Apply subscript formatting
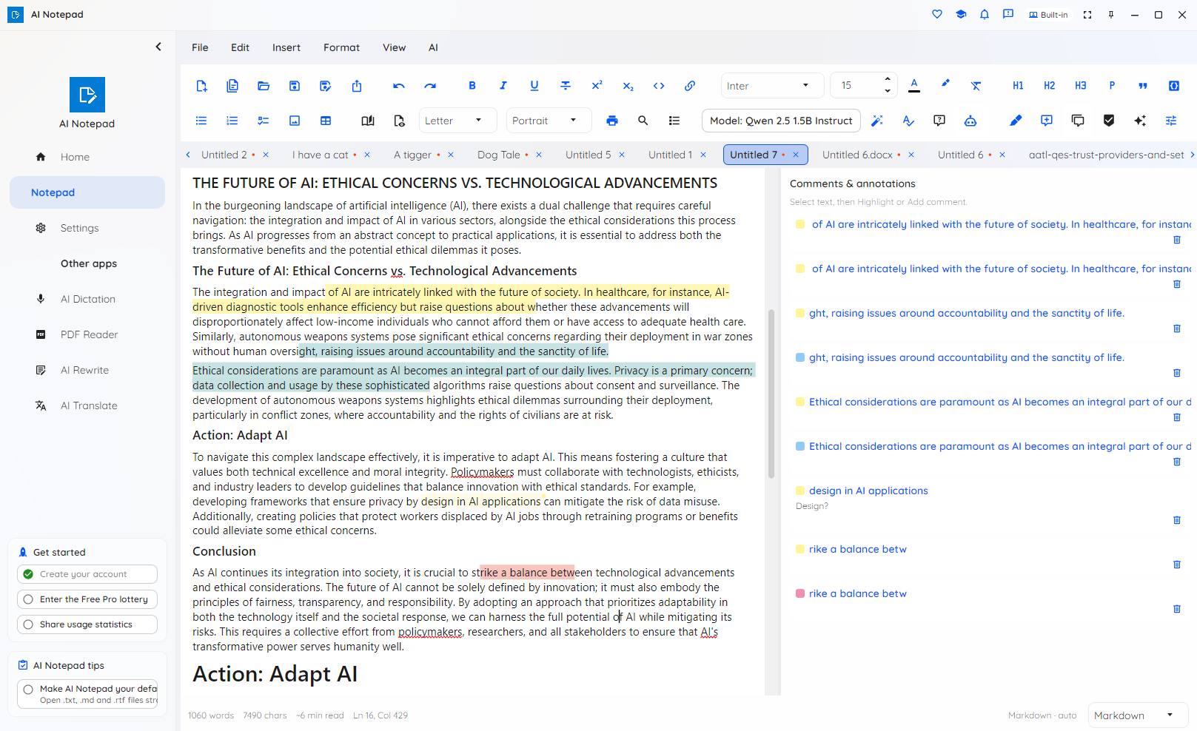 click(628, 86)
